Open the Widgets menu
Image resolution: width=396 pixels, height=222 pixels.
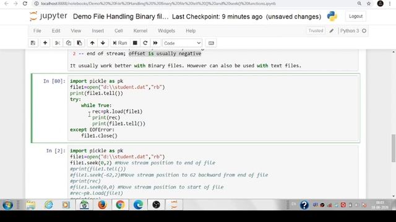point(166,31)
